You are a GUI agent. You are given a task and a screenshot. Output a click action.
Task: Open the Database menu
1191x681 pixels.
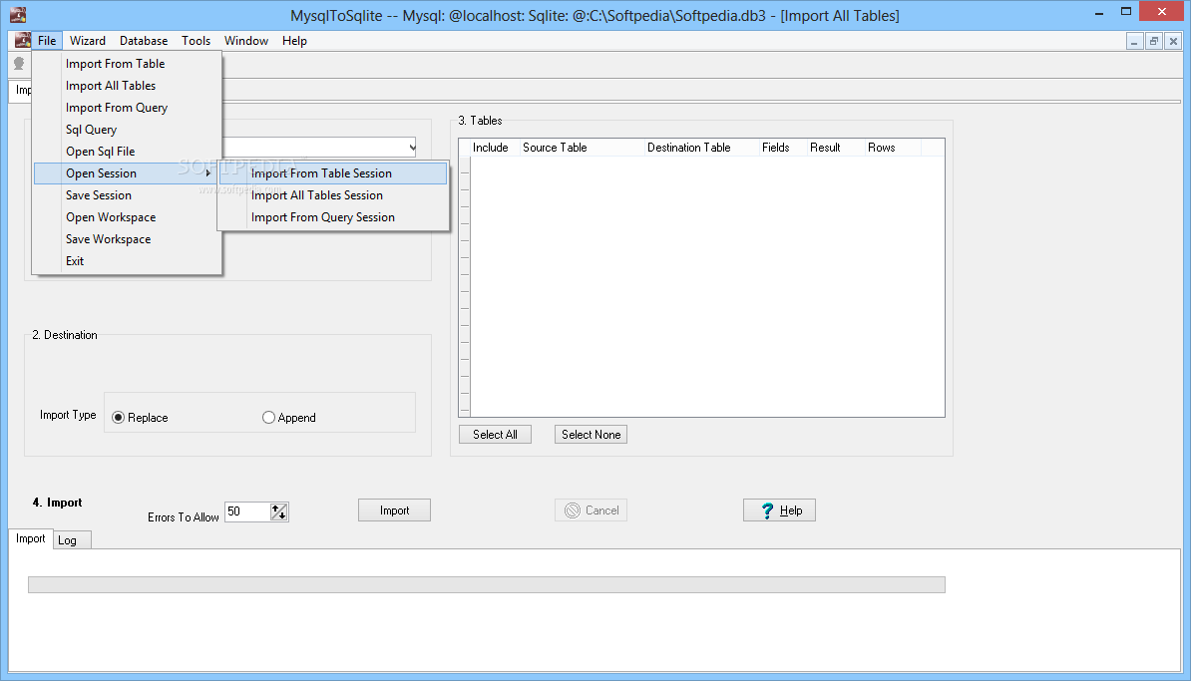tap(144, 41)
